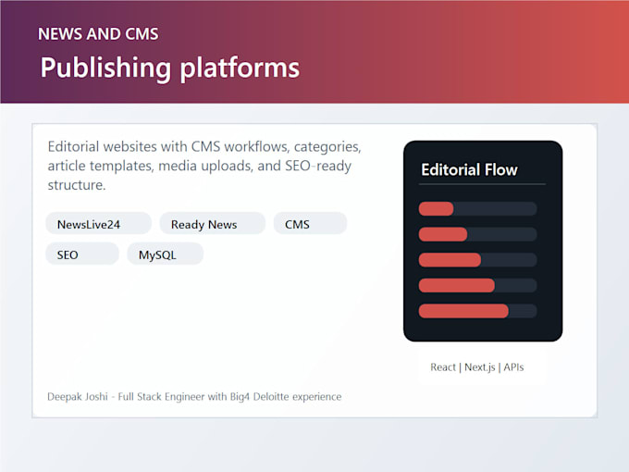Choose the SEO tag pill

(82, 255)
